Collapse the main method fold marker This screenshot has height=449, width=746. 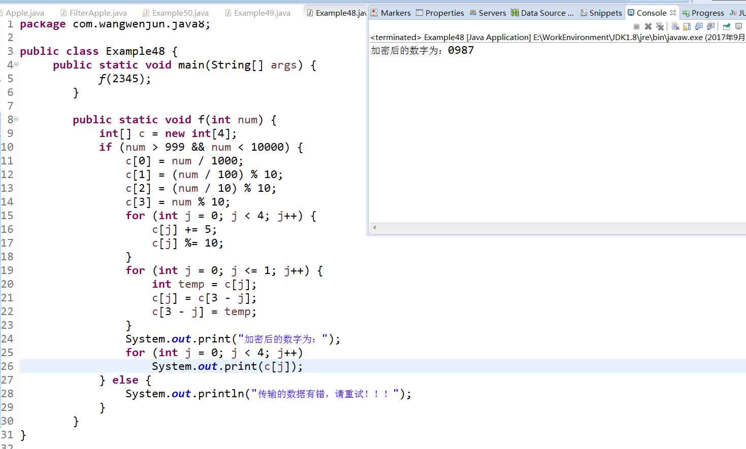click(x=16, y=64)
